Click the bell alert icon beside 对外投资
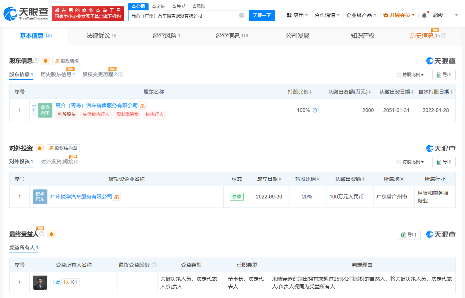Viewport: 465px width, 298px height. point(40,148)
